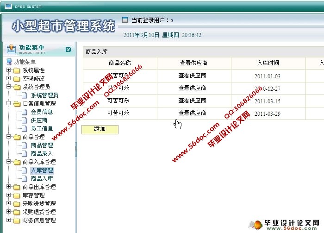Click the 商品入库 panel title

click(x=96, y=52)
